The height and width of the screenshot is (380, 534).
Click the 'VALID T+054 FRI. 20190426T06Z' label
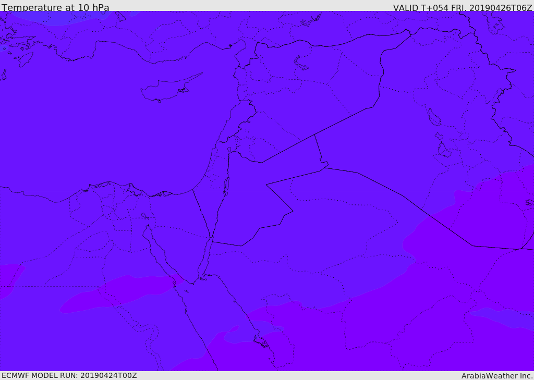pos(463,7)
